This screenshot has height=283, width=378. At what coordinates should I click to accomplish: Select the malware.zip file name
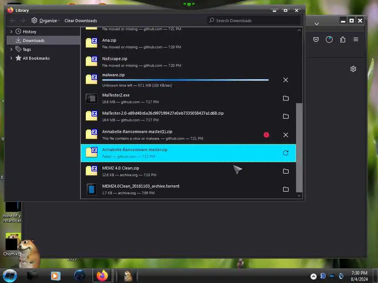pos(113,75)
